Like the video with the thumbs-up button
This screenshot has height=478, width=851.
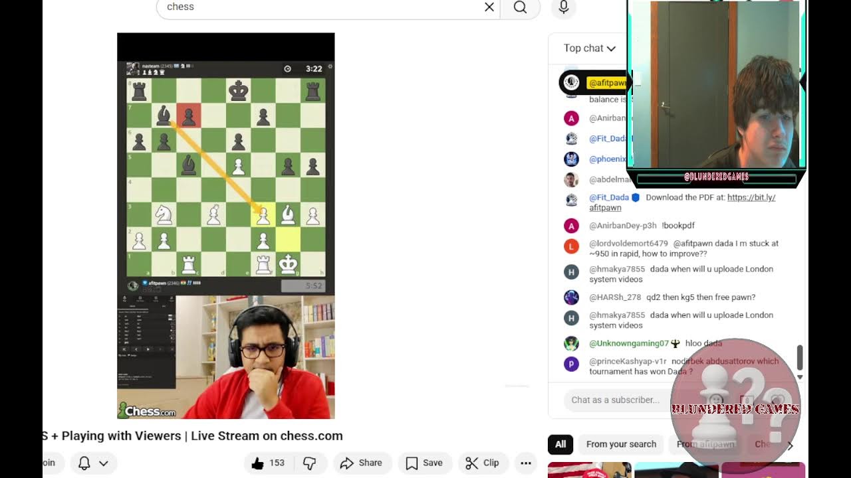[x=268, y=463]
